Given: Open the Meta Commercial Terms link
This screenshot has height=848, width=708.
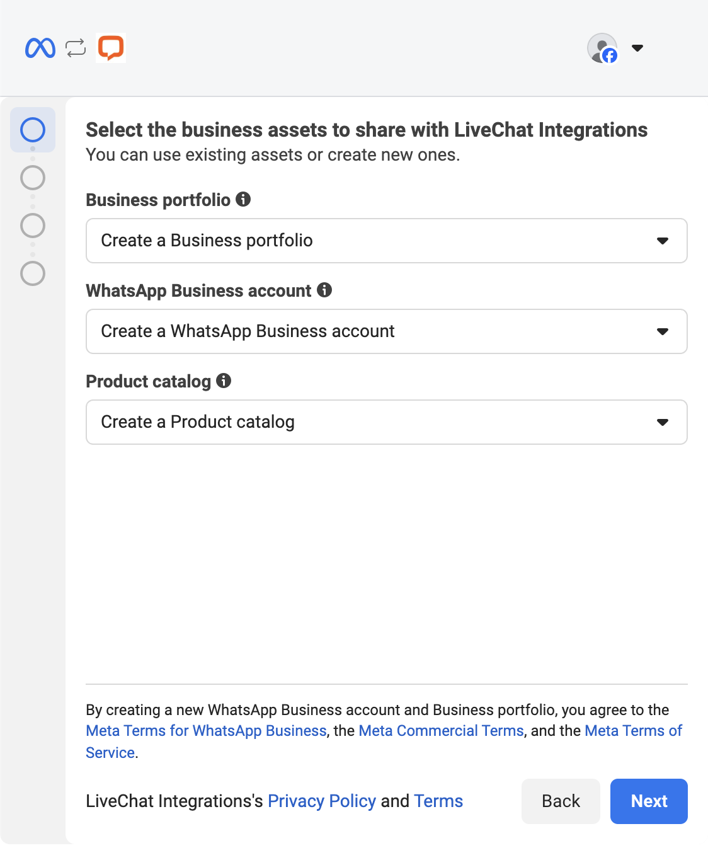Looking at the screenshot, I should (441, 731).
